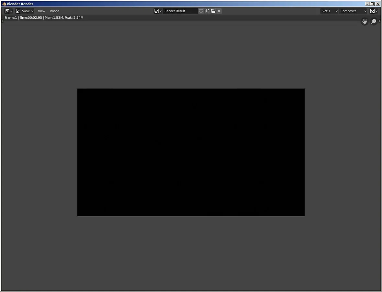Open the editor type selector
This screenshot has height=292, width=382.
click(x=8, y=11)
